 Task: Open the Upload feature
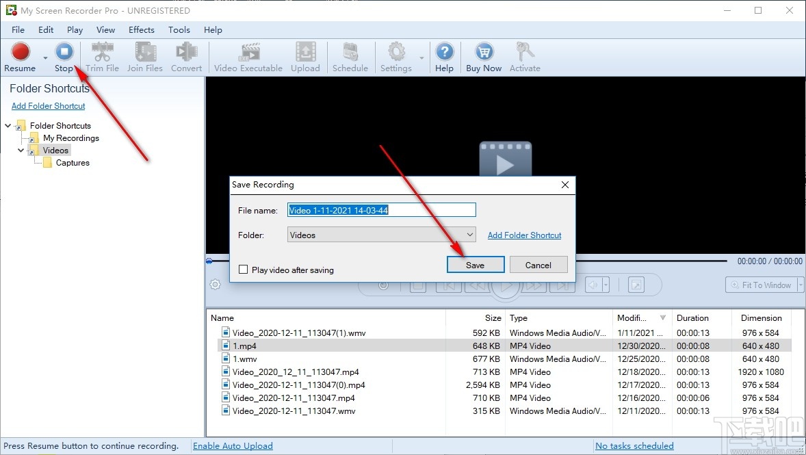coord(305,57)
